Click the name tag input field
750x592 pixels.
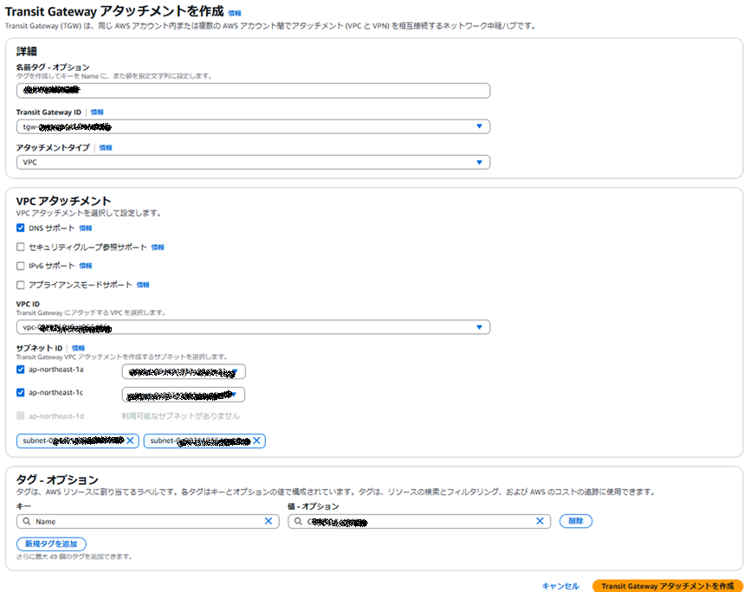(x=253, y=90)
